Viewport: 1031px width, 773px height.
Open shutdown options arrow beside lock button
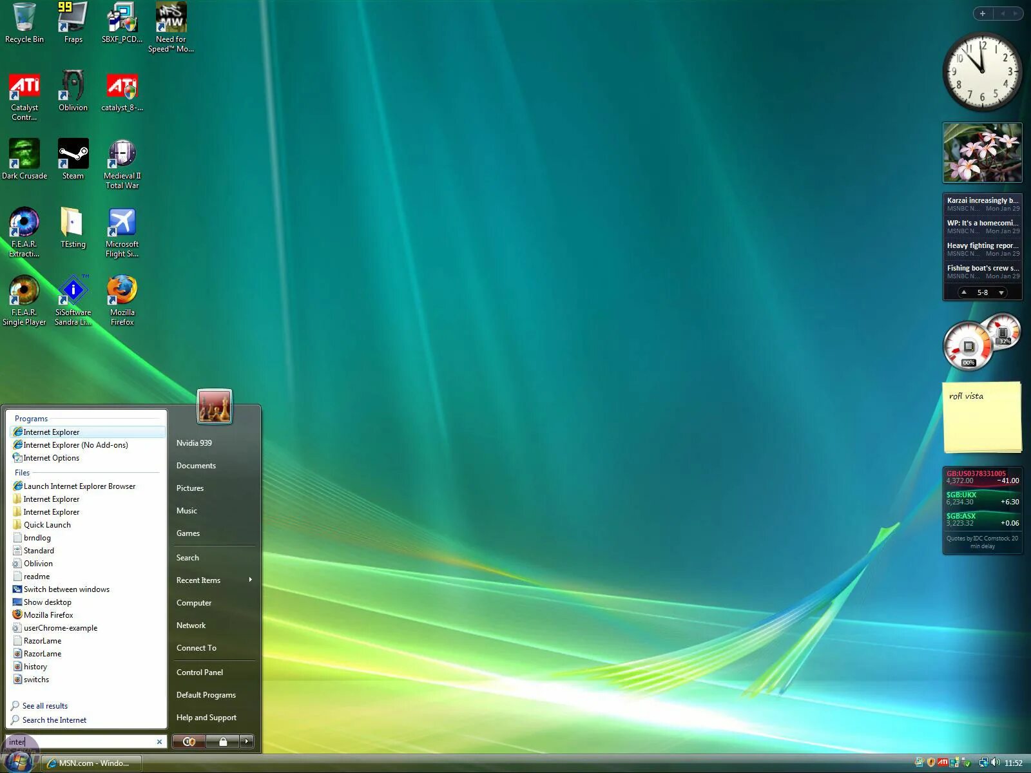tap(246, 741)
